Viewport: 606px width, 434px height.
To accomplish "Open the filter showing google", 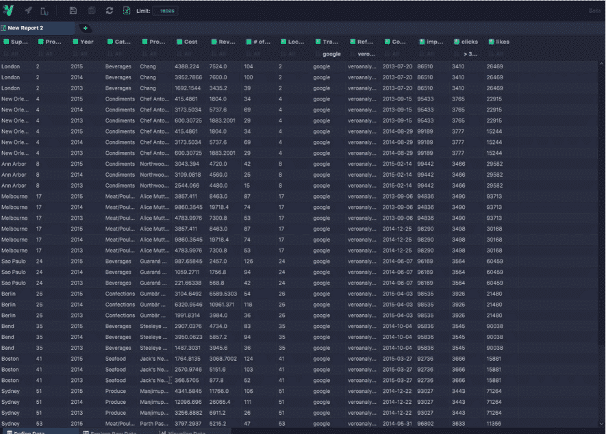I will pyautogui.click(x=331, y=53).
